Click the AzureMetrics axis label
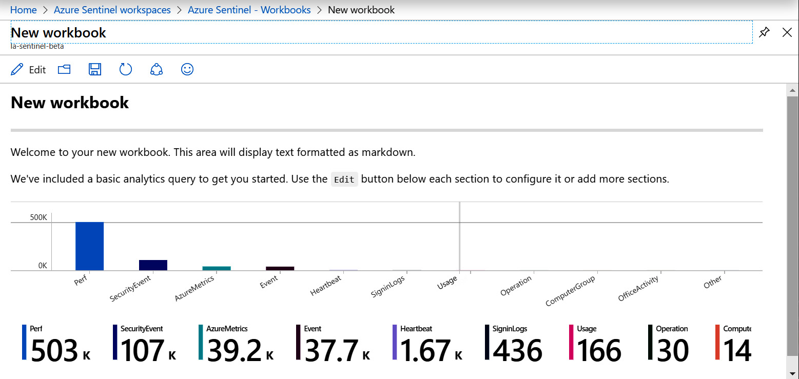This screenshot has width=799, height=379. (x=194, y=288)
